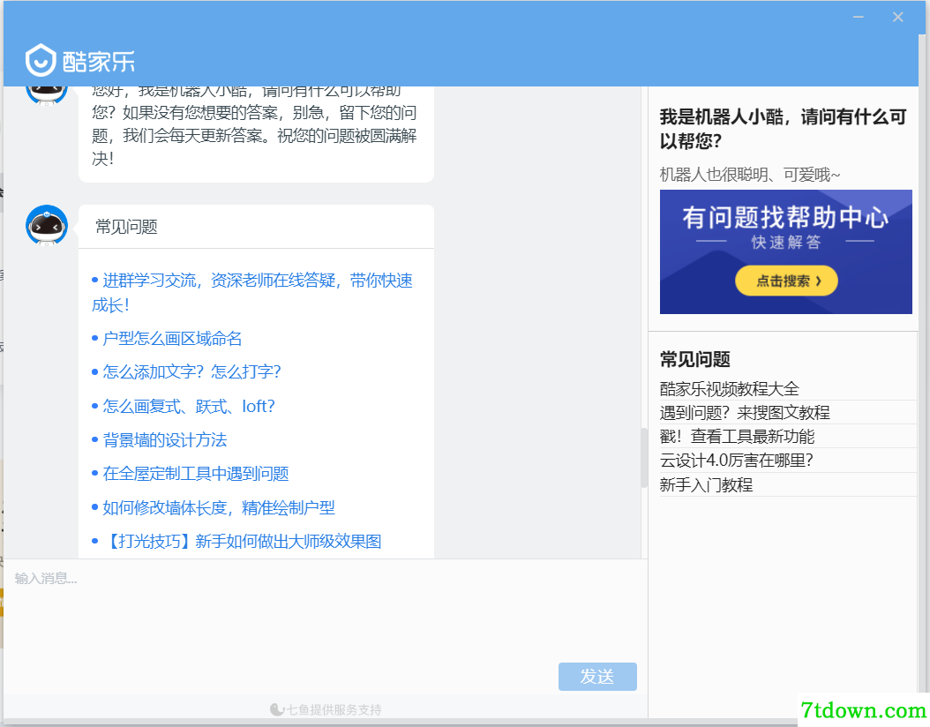Select 酷家乐视频教程大全 in sidebar
This screenshot has width=930, height=727.
click(729, 389)
